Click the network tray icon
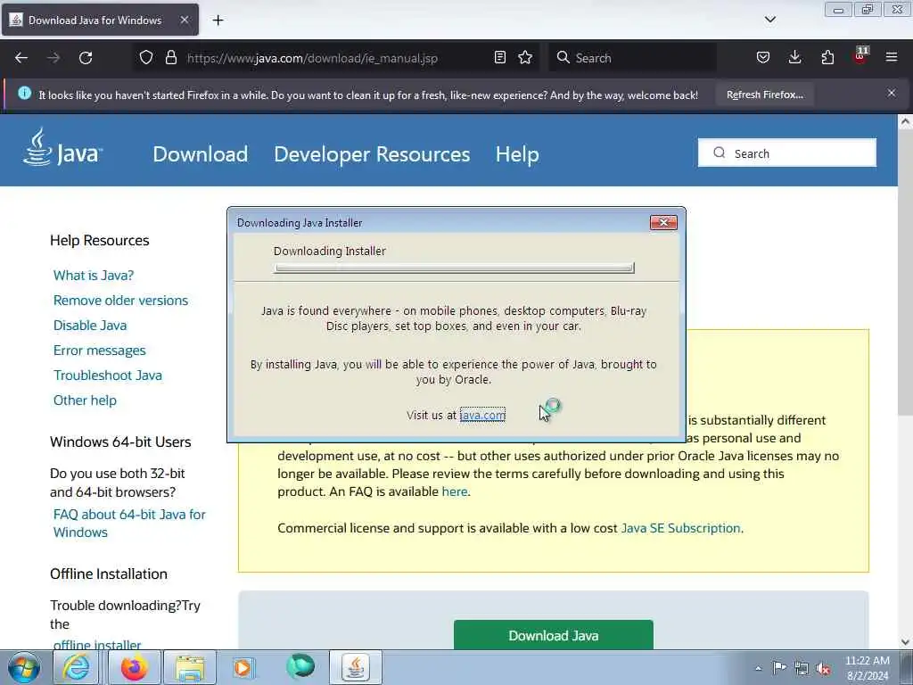The image size is (913, 685). [802, 668]
